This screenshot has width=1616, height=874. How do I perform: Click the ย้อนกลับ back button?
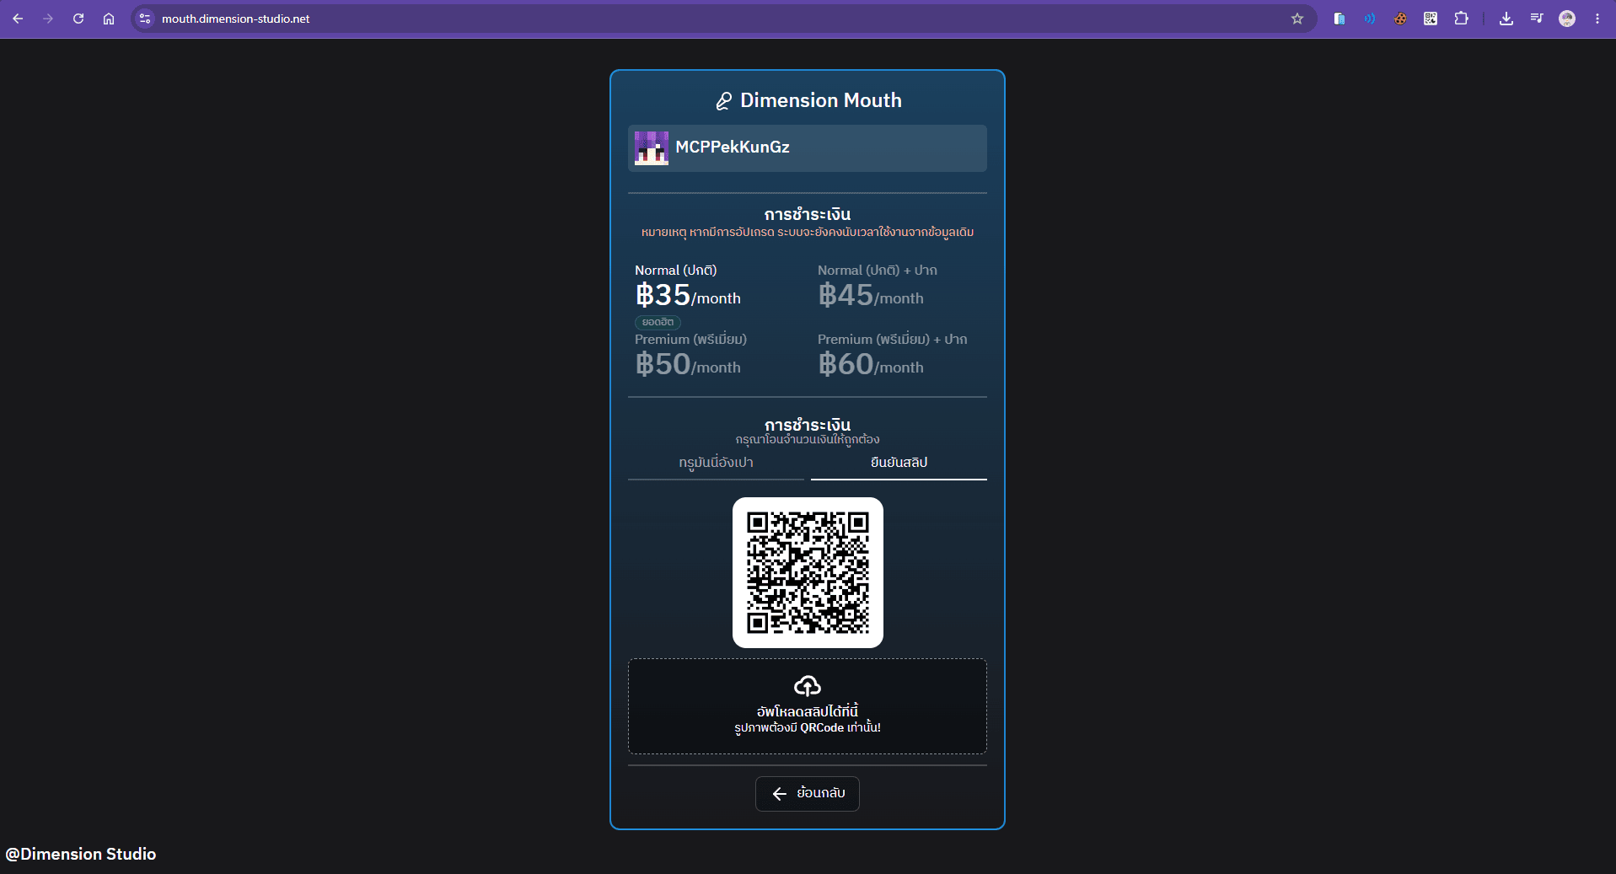tap(808, 794)
